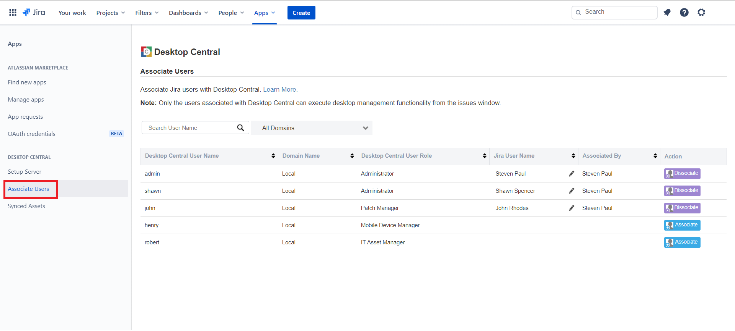
Task: Open Setup Server in sidebar
Action: 24,172
